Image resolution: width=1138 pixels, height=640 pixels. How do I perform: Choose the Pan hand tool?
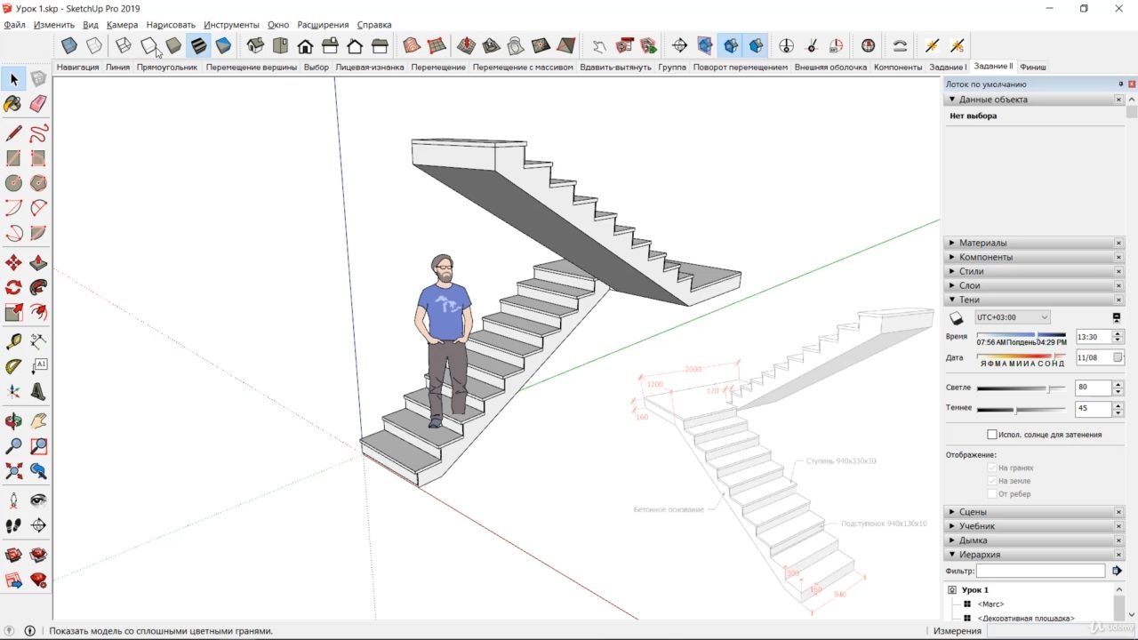(x=38, y=421)
